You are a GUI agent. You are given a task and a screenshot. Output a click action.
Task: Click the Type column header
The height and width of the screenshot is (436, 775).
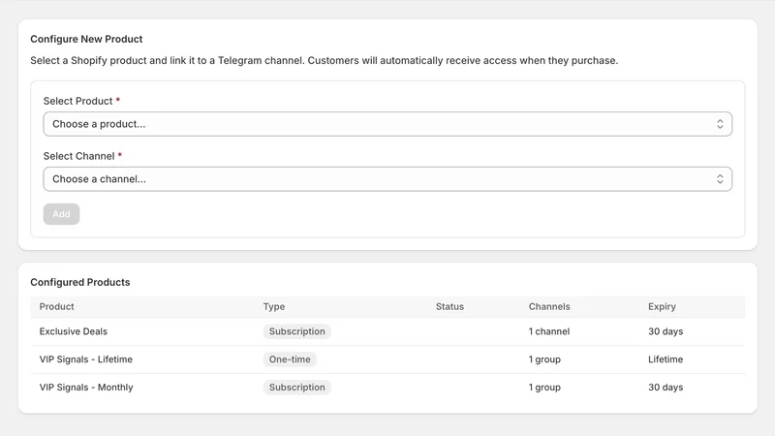click(274, 306)
